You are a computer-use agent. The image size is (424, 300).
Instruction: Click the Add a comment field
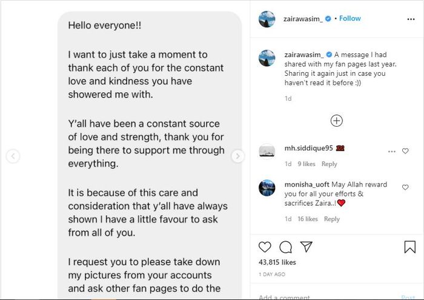coord(327,297)
